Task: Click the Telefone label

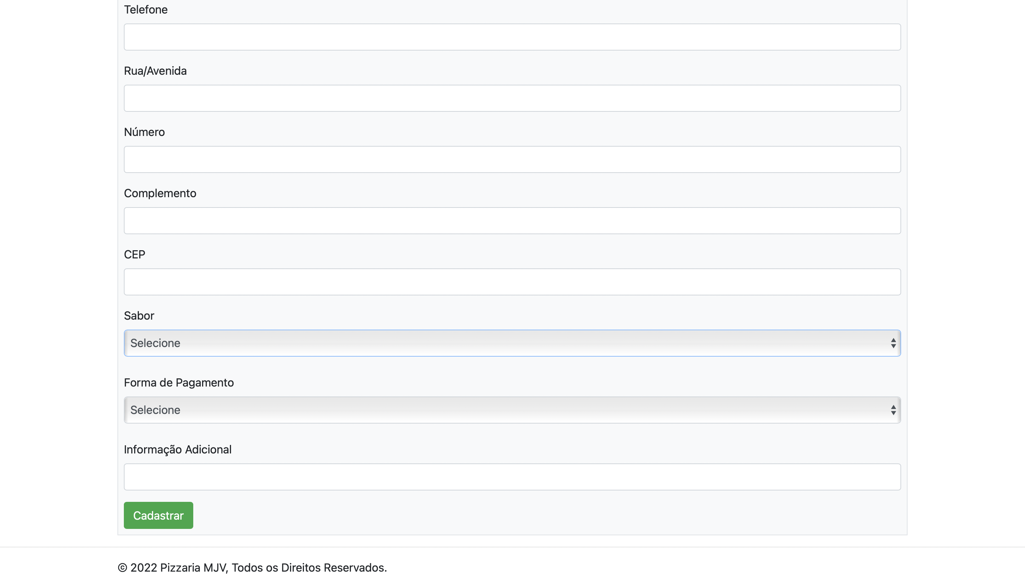Action: click(146, 9)
